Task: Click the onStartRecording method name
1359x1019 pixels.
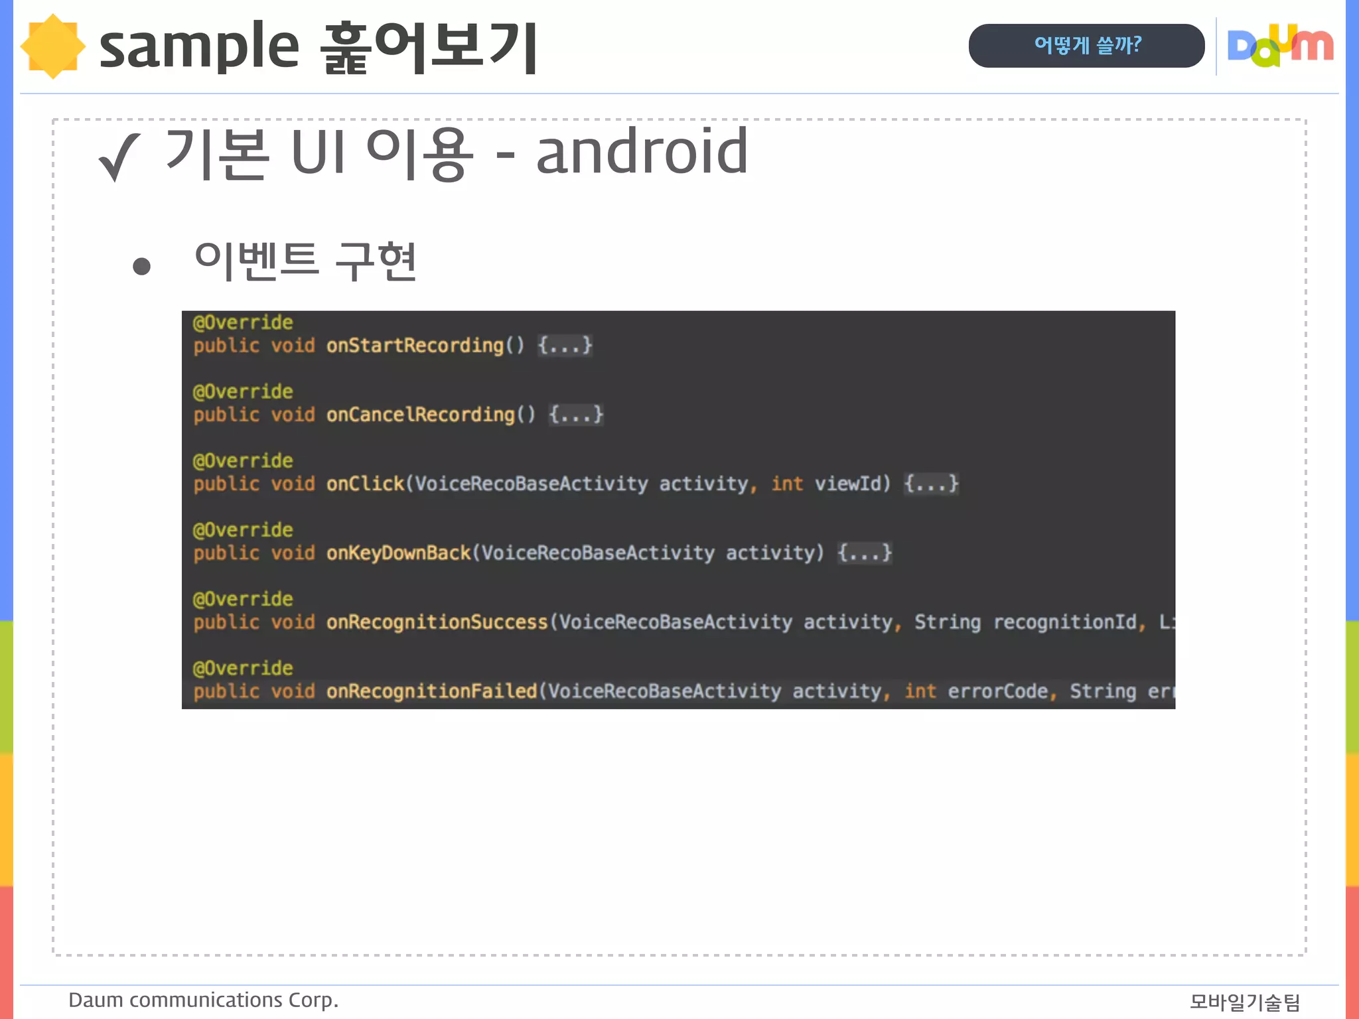Action: (x=415, y=346)
